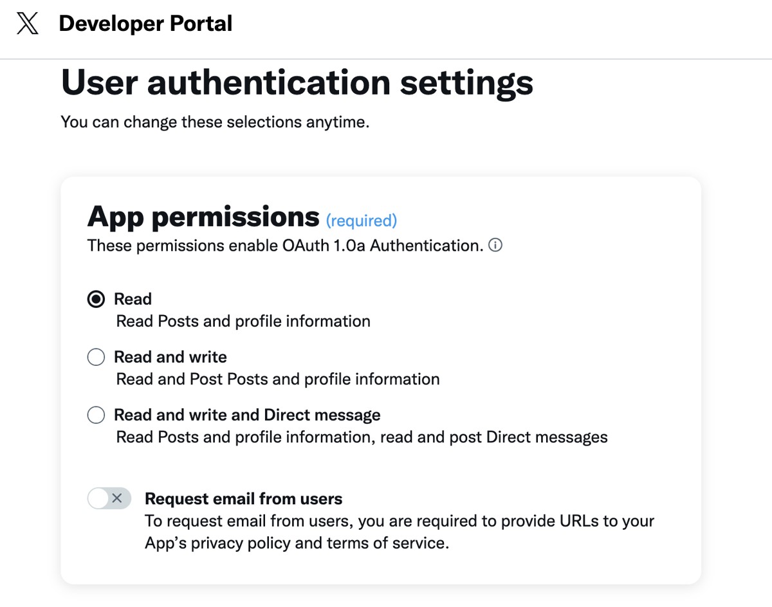Image resolution: width=772 pixels, height=607 pixels.
Task: Pick the Read and write and Direct message radio
Action: tap(96, 415)
